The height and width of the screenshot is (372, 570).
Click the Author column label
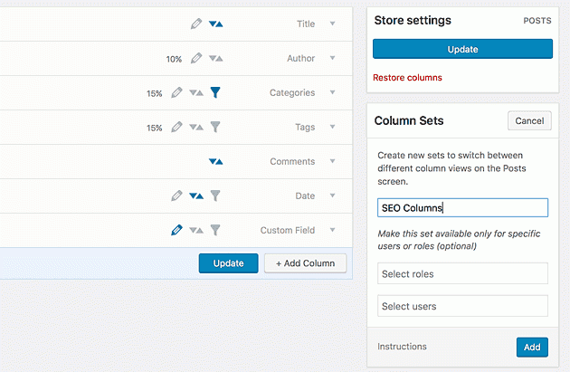301,58
